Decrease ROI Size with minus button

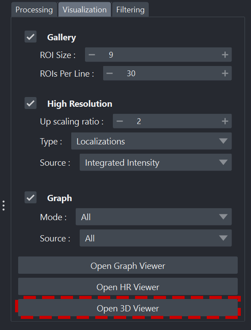92,55
